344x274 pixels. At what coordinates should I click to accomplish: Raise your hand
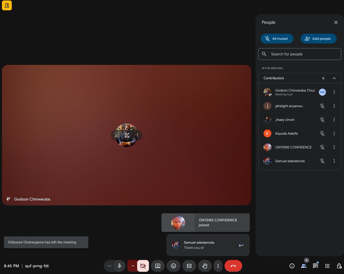205,266
